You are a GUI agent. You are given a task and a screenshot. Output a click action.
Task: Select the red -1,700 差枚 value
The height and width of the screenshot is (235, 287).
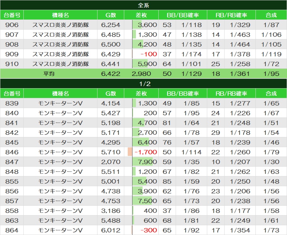pyautogui.click(x=146, y=152)
